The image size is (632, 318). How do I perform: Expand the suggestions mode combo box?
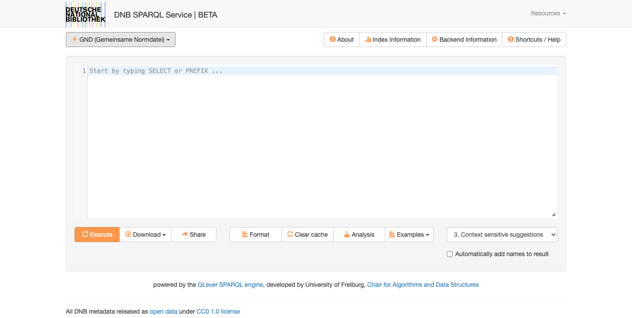click(x=501, y=235)
